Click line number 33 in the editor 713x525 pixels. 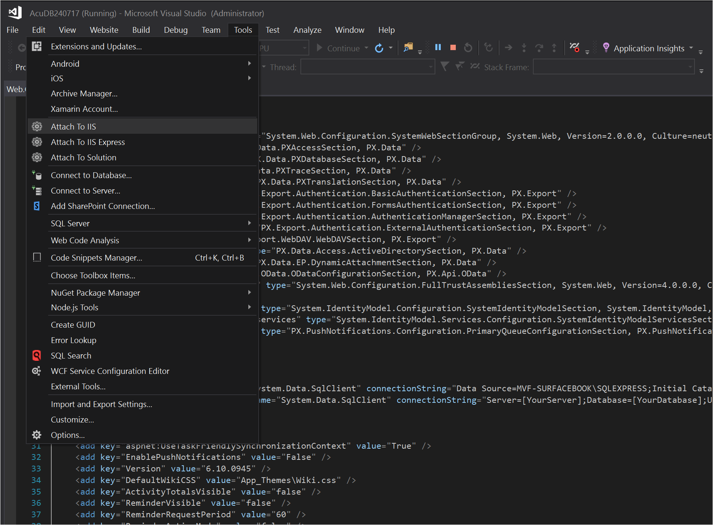click(36, 468)
